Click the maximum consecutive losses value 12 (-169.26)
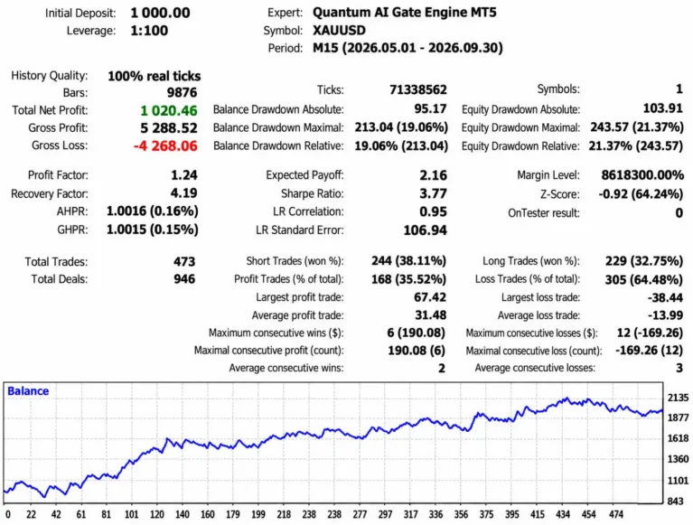 click(x=651, y=333)
